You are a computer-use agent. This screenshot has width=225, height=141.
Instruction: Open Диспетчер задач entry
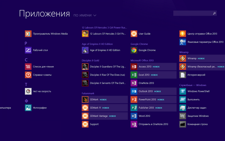tap(197, 108)
